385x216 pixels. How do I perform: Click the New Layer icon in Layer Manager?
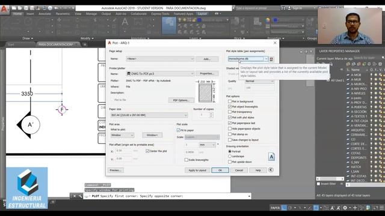coord(348,64)
